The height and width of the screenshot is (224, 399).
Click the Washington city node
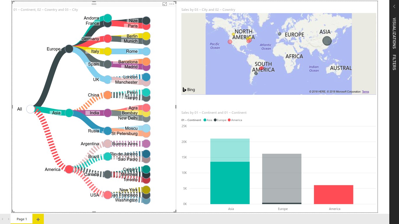146,201
